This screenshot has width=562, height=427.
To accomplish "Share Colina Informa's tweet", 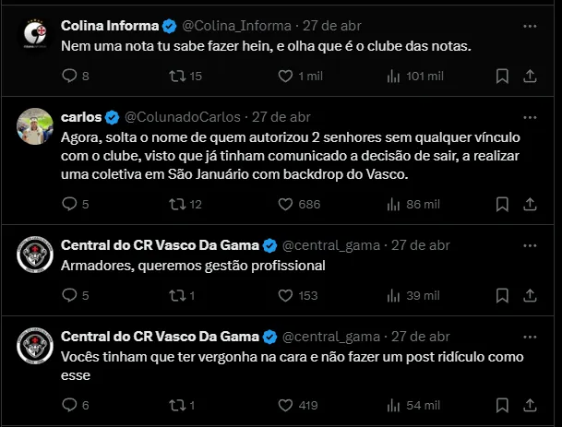I will pyautogui.click(x=529, y=76).
